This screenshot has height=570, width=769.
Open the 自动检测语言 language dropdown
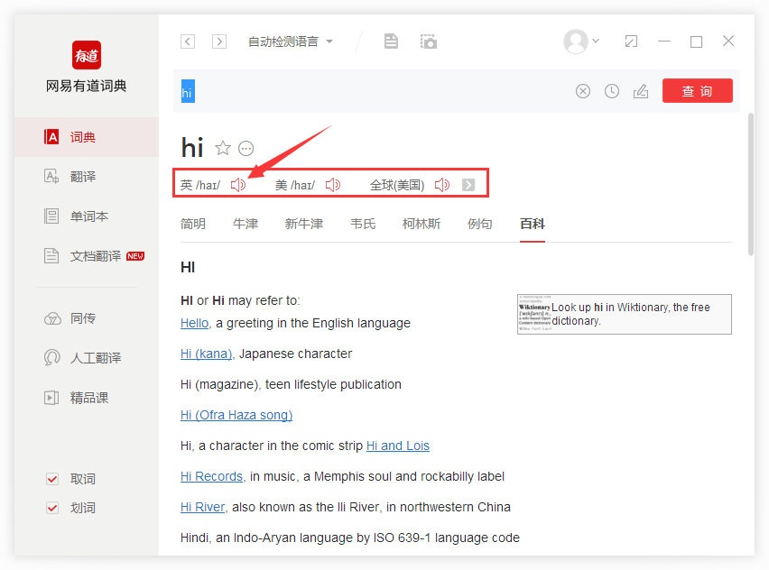coord(289,41)
